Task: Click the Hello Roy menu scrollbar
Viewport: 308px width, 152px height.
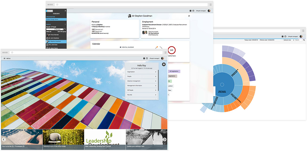Action: pos(158,80)
